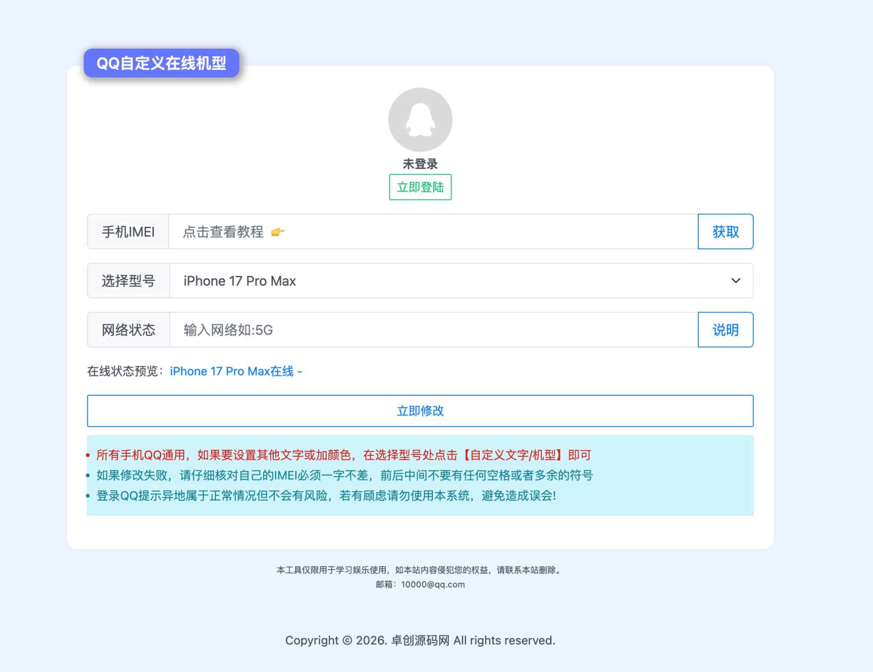
Task: Click the 未登录 status text
Action: pyautogui.click(x=420, y=164)
